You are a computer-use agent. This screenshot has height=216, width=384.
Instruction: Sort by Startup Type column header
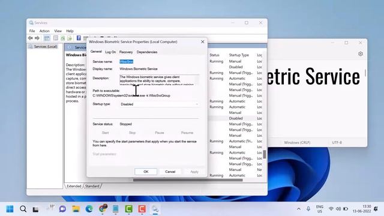[239, 55]
